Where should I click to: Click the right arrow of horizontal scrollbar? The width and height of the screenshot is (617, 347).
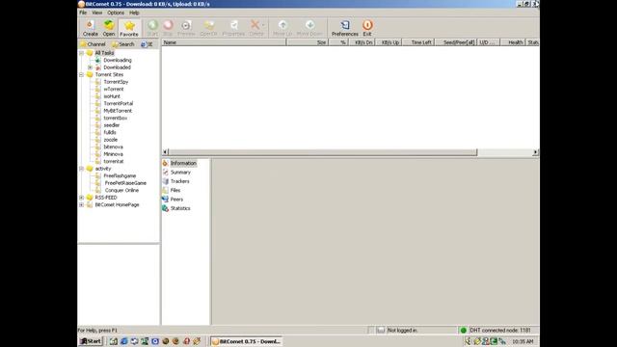point(536,152)
